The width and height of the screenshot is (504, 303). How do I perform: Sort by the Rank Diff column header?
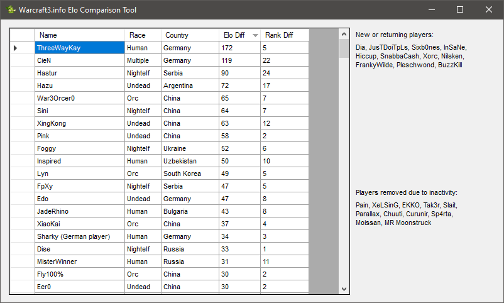(x=285, y=35)
